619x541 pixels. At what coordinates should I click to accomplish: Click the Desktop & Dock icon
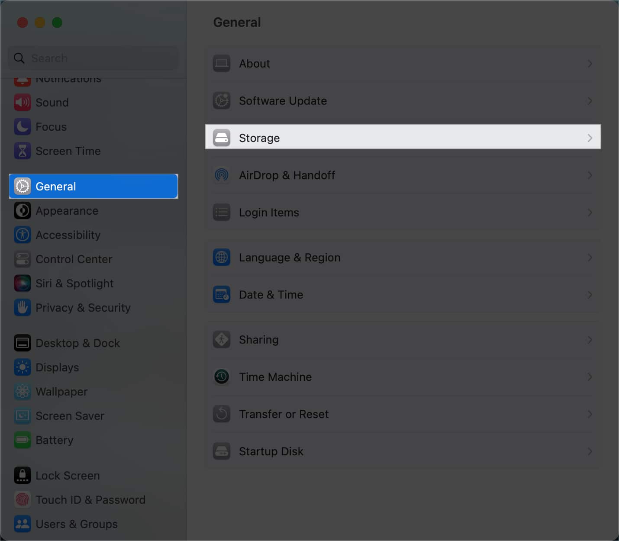pyautogui.click(x=23, y=343)
